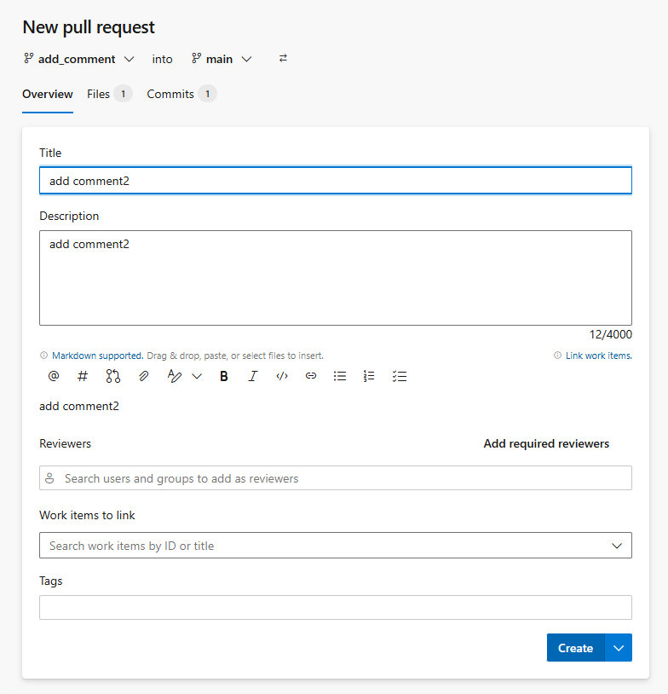Click the attach file paperclip icon

click(x=143, y=376)
